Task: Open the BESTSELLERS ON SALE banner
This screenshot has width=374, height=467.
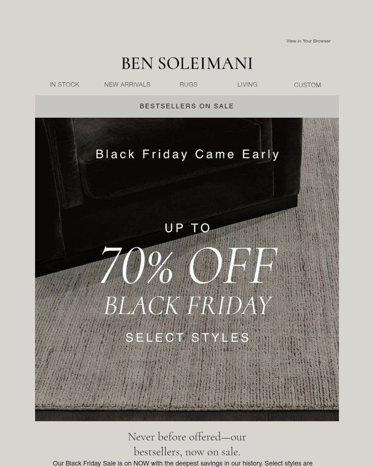Action: (x=187, y=106)
